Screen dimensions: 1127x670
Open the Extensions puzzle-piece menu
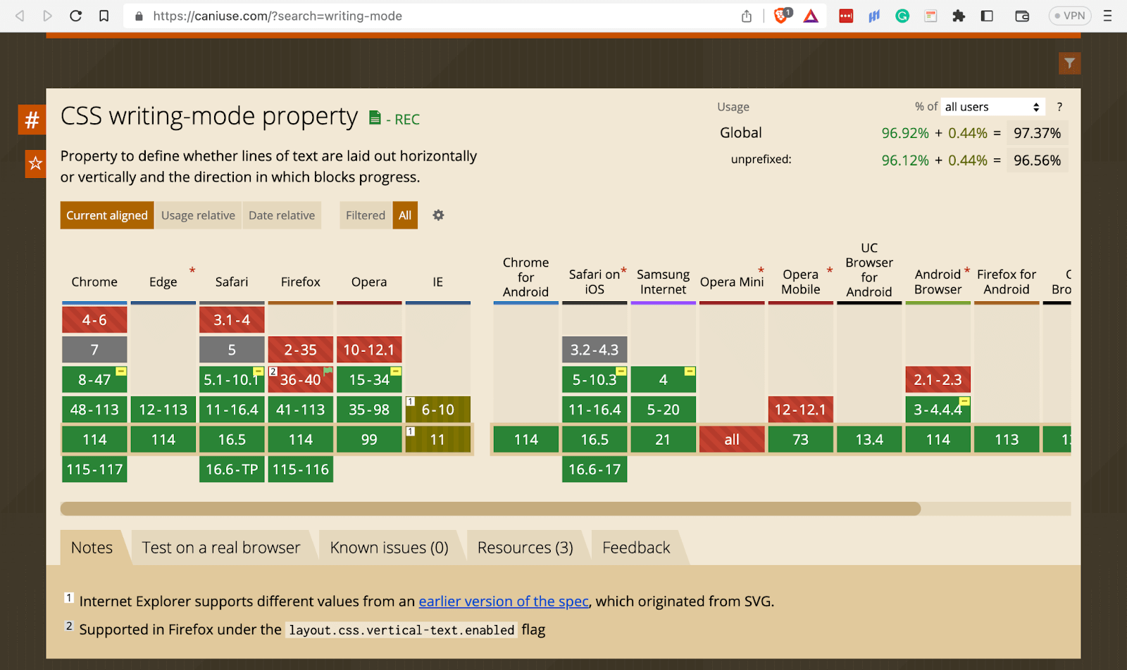959,15
